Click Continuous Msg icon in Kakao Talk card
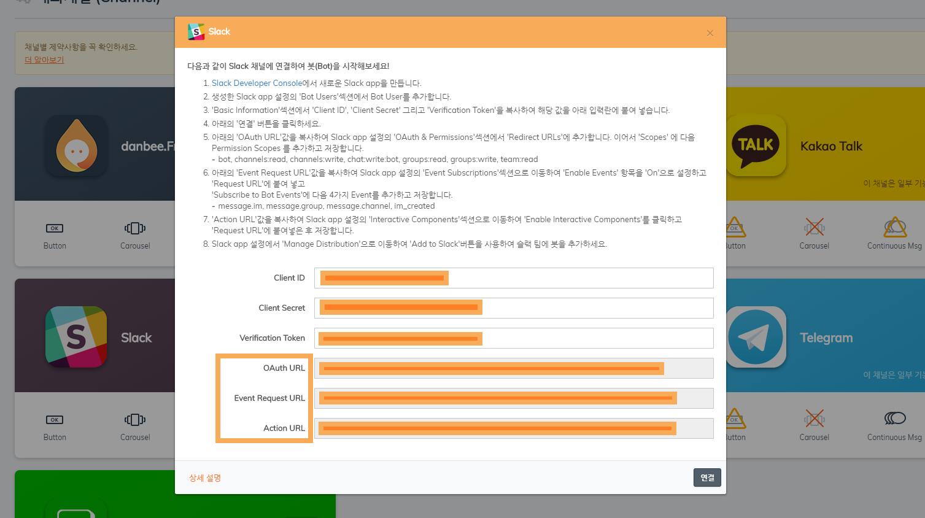 (x=895, y=227)
